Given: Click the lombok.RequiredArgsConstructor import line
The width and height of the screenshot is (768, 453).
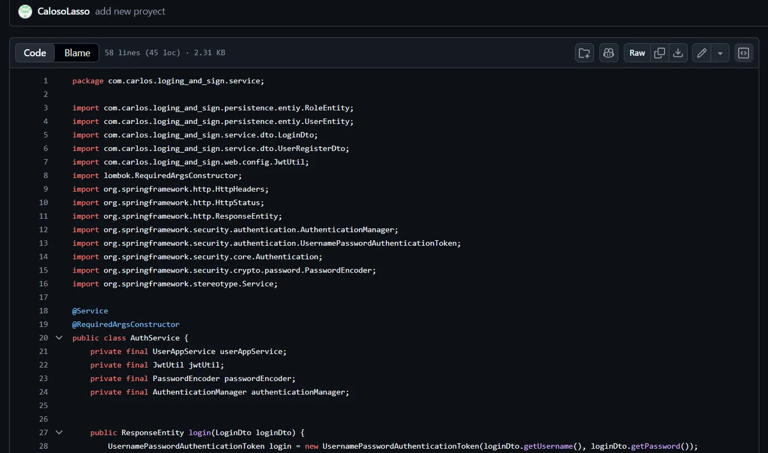Looking at the screenshot, I should pos(157,176).
